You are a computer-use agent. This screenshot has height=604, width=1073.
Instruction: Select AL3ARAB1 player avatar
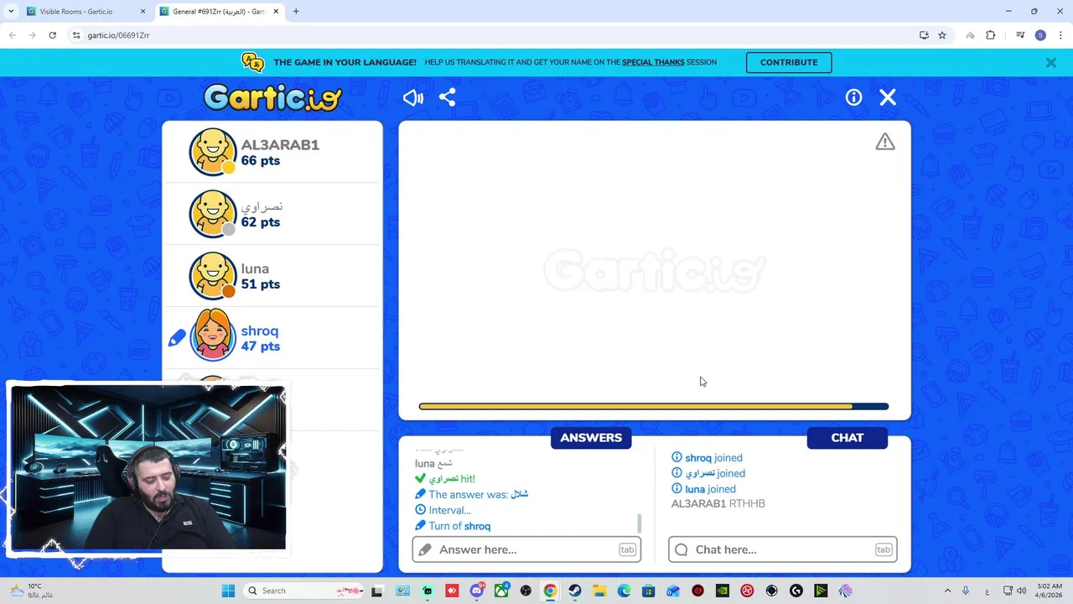click(x=213, y=152)
